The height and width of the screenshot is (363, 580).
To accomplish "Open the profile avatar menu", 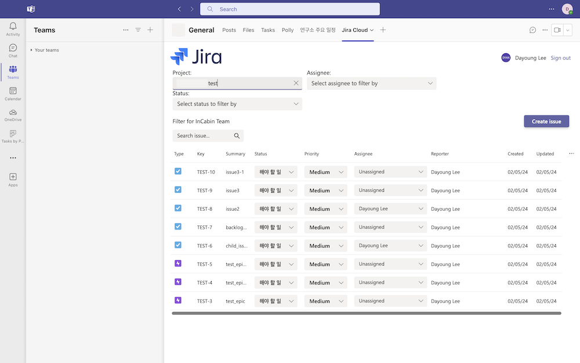I will point(567,9).
